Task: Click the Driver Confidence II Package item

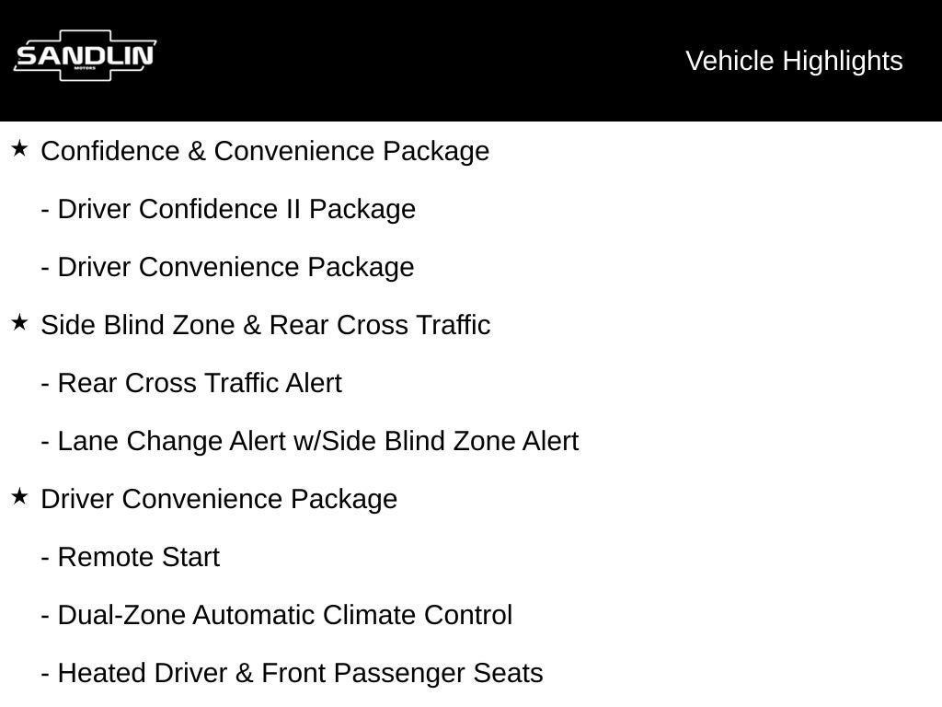Action: click(x=236, y=209)
